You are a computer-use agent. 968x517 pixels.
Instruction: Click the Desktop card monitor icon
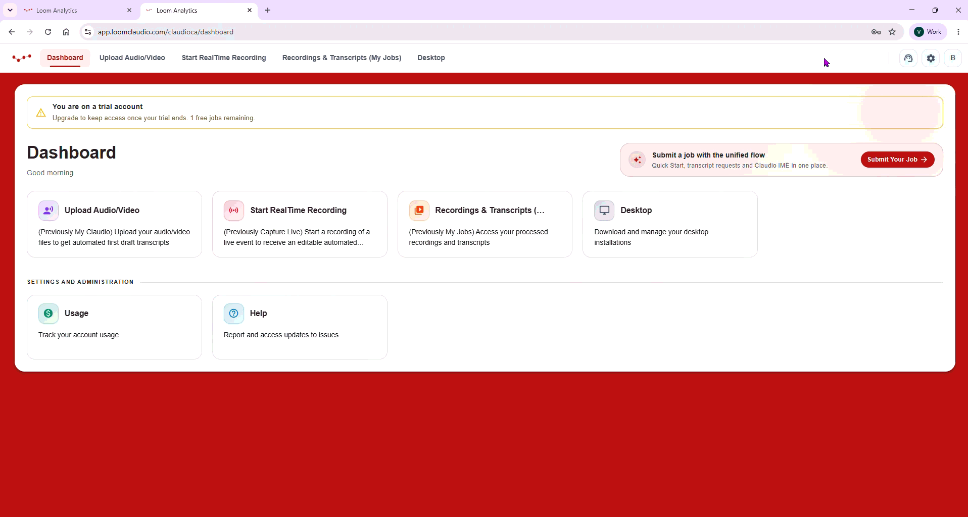604,211
